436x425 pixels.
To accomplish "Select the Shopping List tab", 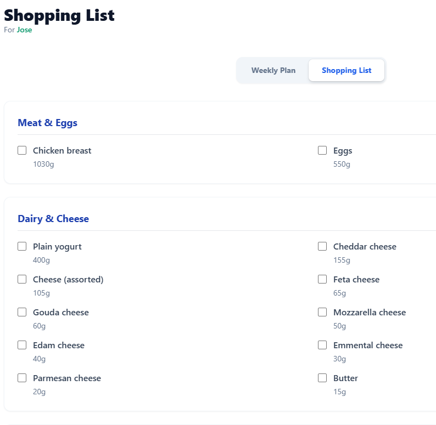I will 346,70.
